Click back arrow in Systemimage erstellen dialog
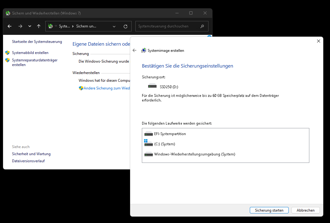 click(134, 50)
